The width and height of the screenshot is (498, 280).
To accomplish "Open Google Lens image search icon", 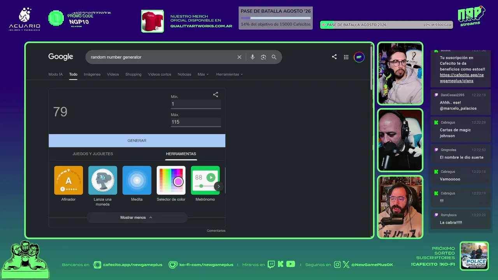I will pyautogui.click(x=263, y=57).
